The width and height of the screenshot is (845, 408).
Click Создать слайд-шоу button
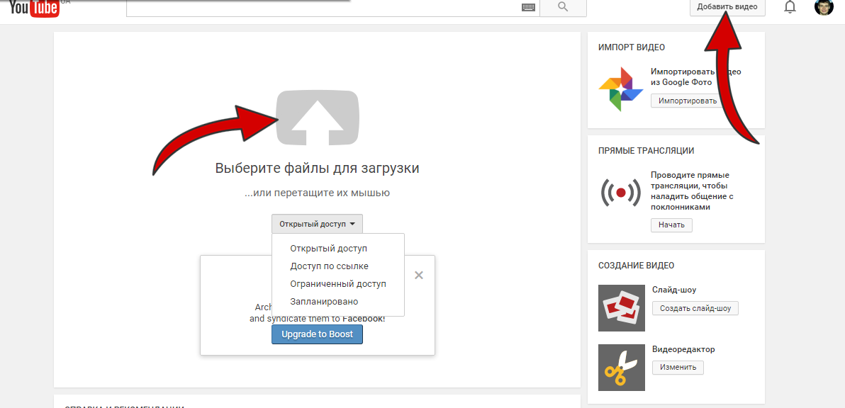[695, 308]
